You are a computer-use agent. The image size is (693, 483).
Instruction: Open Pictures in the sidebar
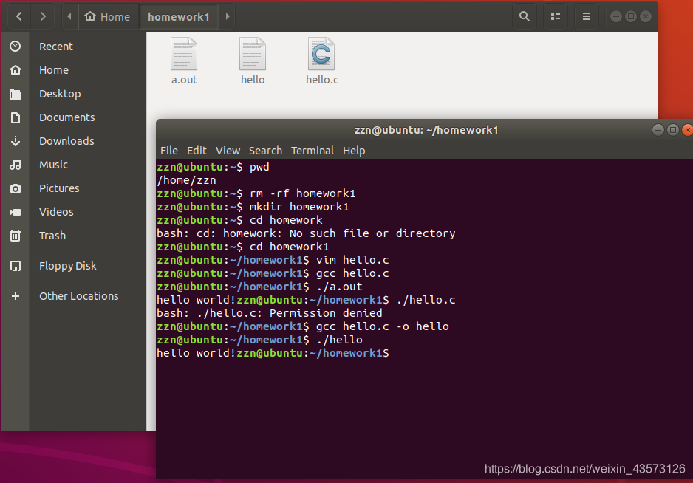[x=59, y=188]
